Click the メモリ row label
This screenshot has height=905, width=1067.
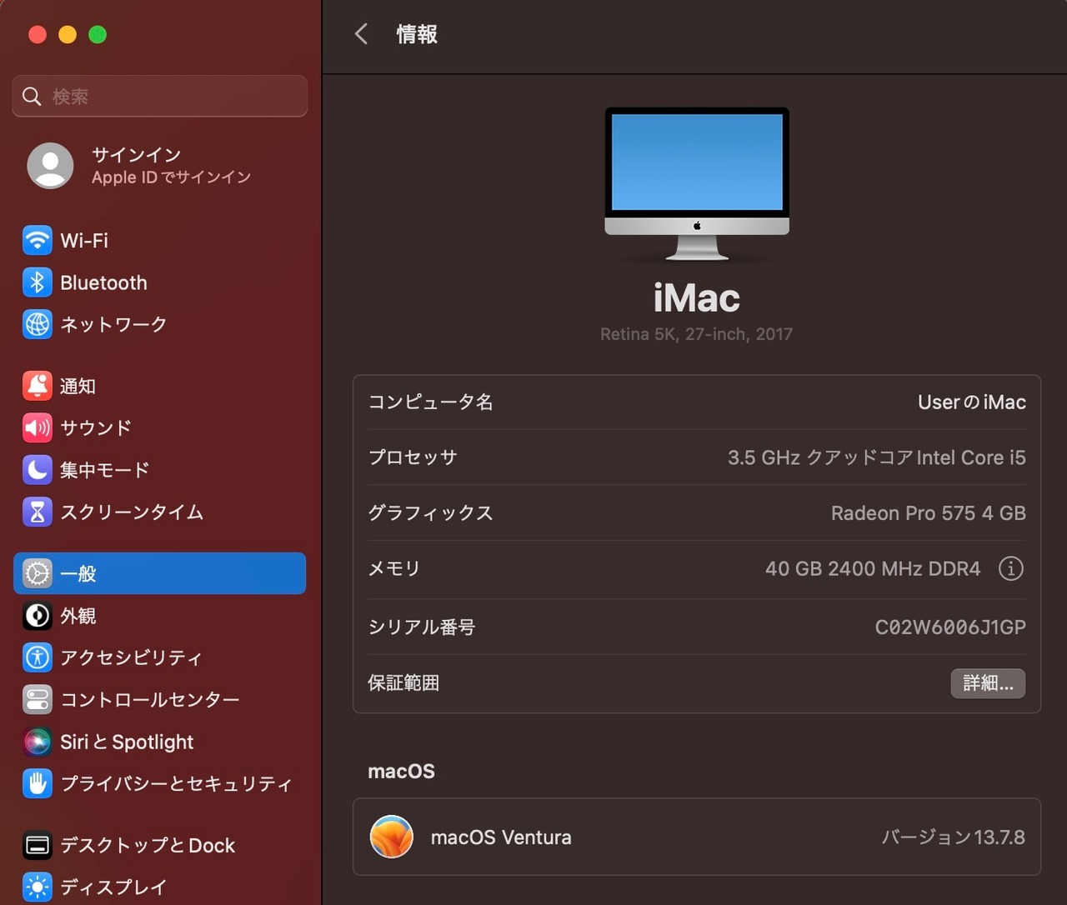[x=394, y=569]
